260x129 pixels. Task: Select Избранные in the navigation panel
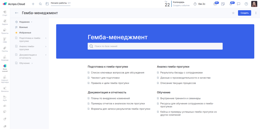tap(25, 32)
